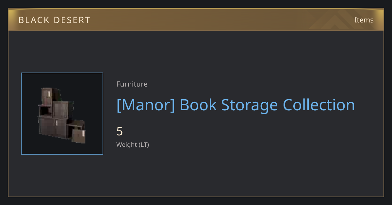Image resolution: width=392 pixels, height=205 pixels.
Task: Select the Furniture category label
Action: click(x=132, y=84)
